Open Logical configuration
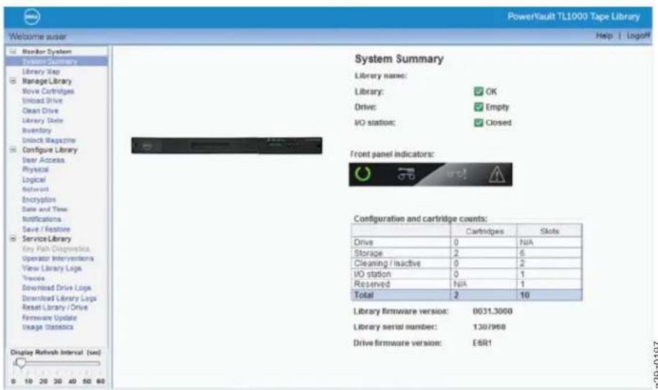 [34, 180]
